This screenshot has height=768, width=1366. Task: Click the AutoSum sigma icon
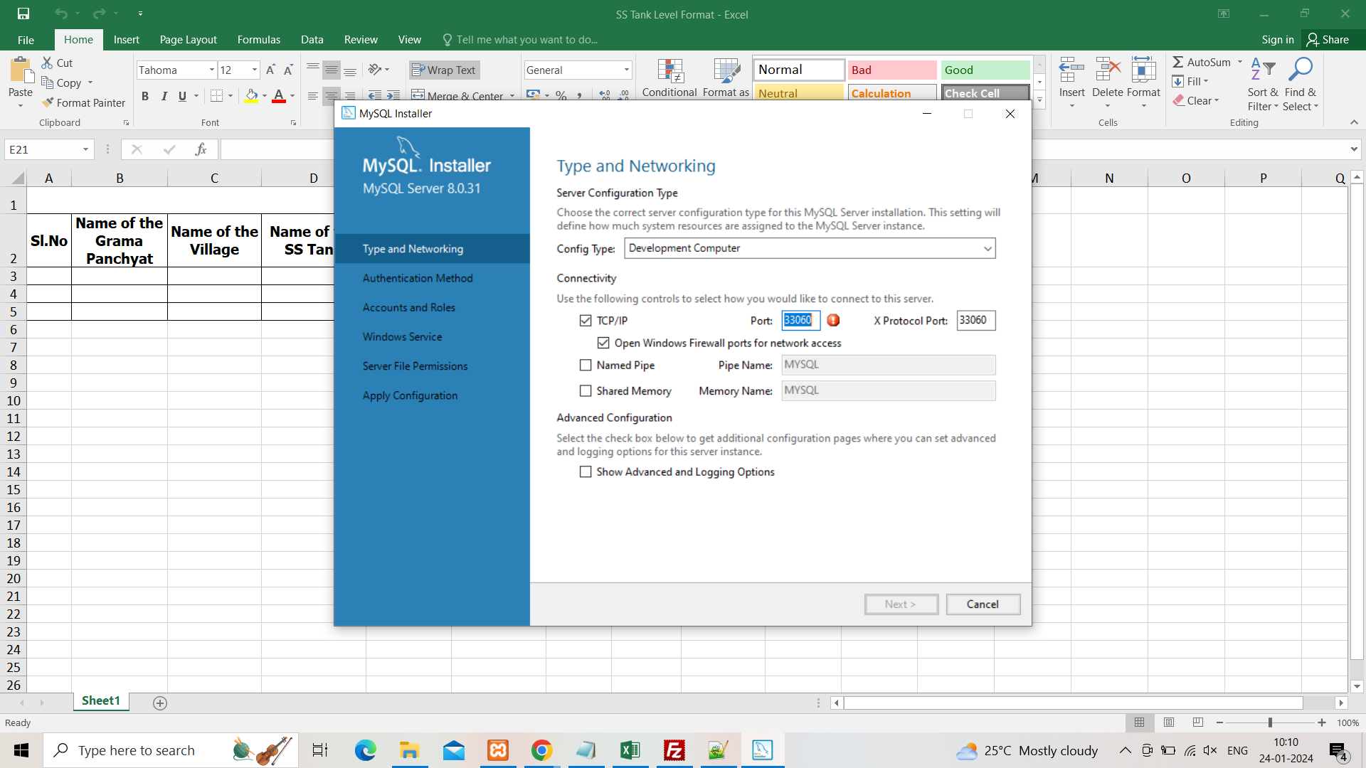pos(1178,62)
